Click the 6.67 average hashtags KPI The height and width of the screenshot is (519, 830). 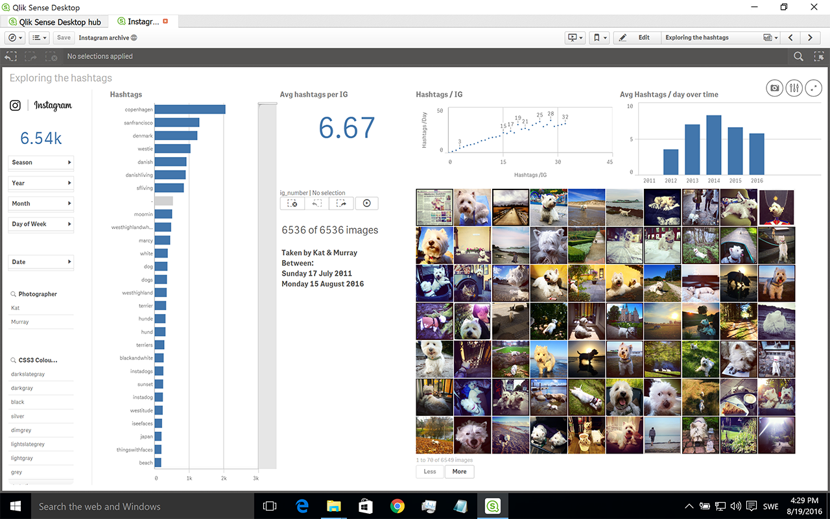[x=347, y=128]
